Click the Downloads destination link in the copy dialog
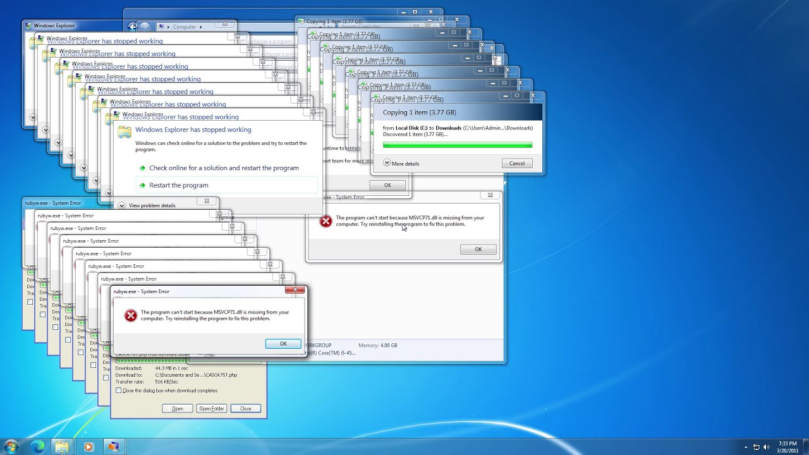This screenshot has width=809, height=455. tap(448, 128)
